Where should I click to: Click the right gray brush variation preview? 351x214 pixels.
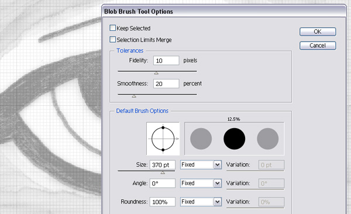pos(268,139)
